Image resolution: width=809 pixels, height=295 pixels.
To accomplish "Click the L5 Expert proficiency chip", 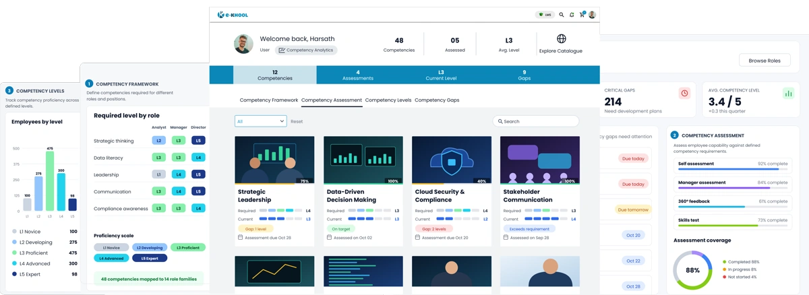I will point(150,258).
